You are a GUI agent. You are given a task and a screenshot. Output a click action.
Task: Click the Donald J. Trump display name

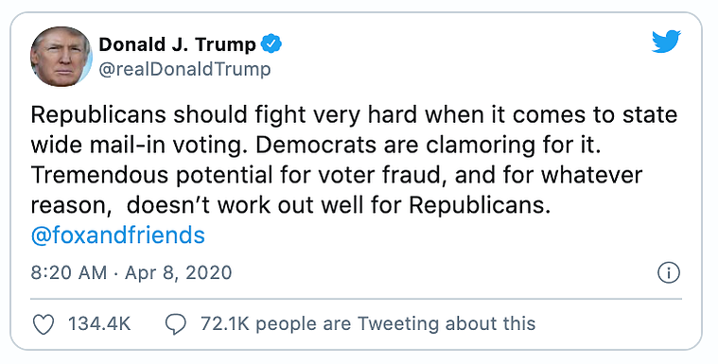[177, 44]
